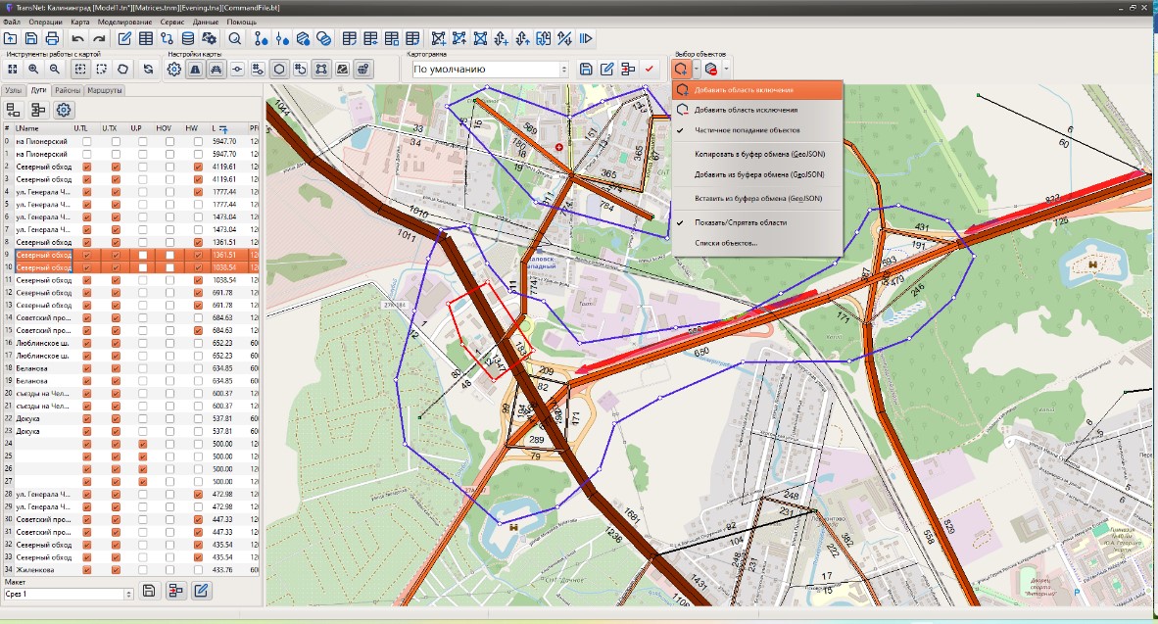Image resolution: width=1158 pixels, height=624 pixels.
Task: Toggle HW checkbox for row 4 ул. Генерала
Action: (x=198, y=192)
